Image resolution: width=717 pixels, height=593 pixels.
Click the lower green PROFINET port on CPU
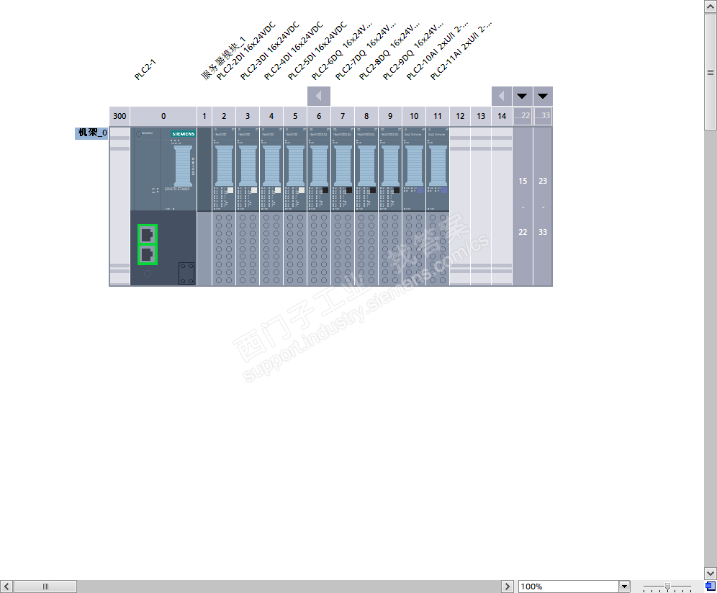pyautogui.click(x=148, y=255)
